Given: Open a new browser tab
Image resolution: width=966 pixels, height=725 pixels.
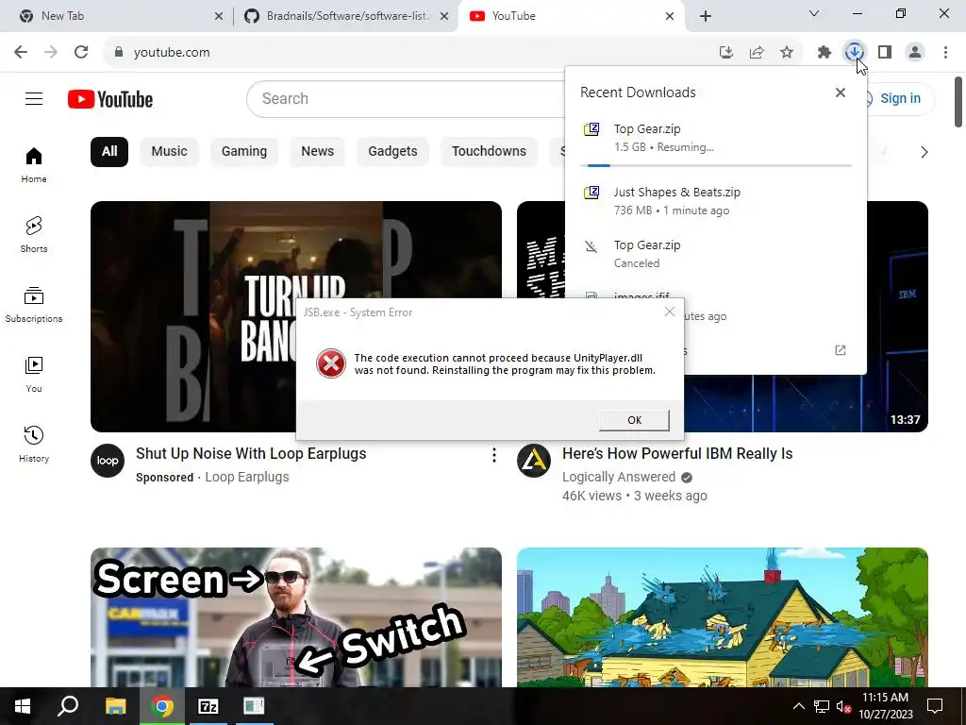Looking at the screenshot, I should 706,17.
